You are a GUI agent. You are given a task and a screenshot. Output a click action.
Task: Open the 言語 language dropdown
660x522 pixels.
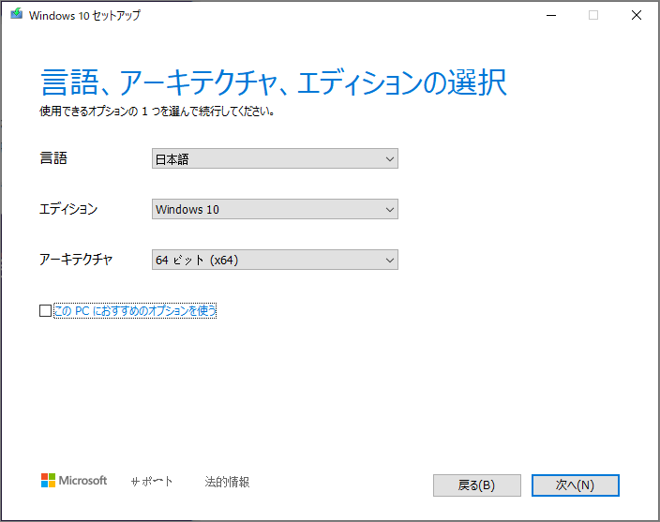[x=275, y=158]
